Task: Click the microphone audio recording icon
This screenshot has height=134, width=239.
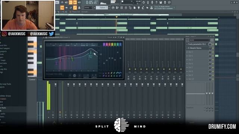Action: click(152, 3)
